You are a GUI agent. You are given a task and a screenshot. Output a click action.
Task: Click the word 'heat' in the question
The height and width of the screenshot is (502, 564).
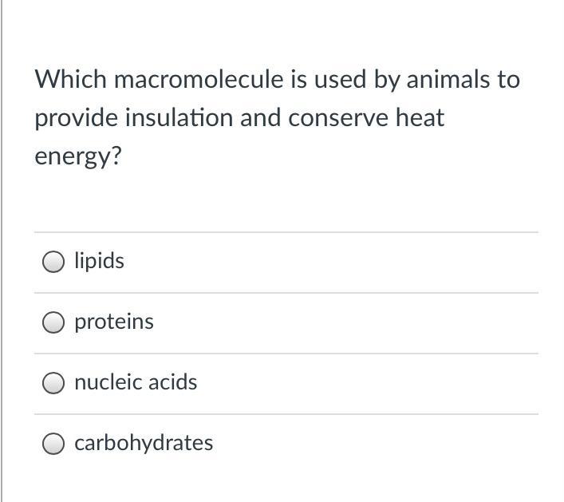(420, 117)
